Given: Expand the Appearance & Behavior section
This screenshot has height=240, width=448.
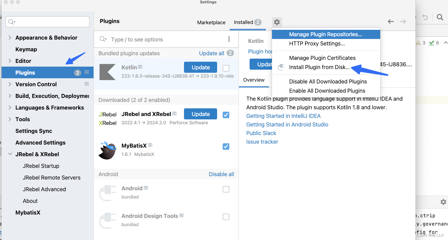Looking at the screenshot, I should [x=10, y=37].
